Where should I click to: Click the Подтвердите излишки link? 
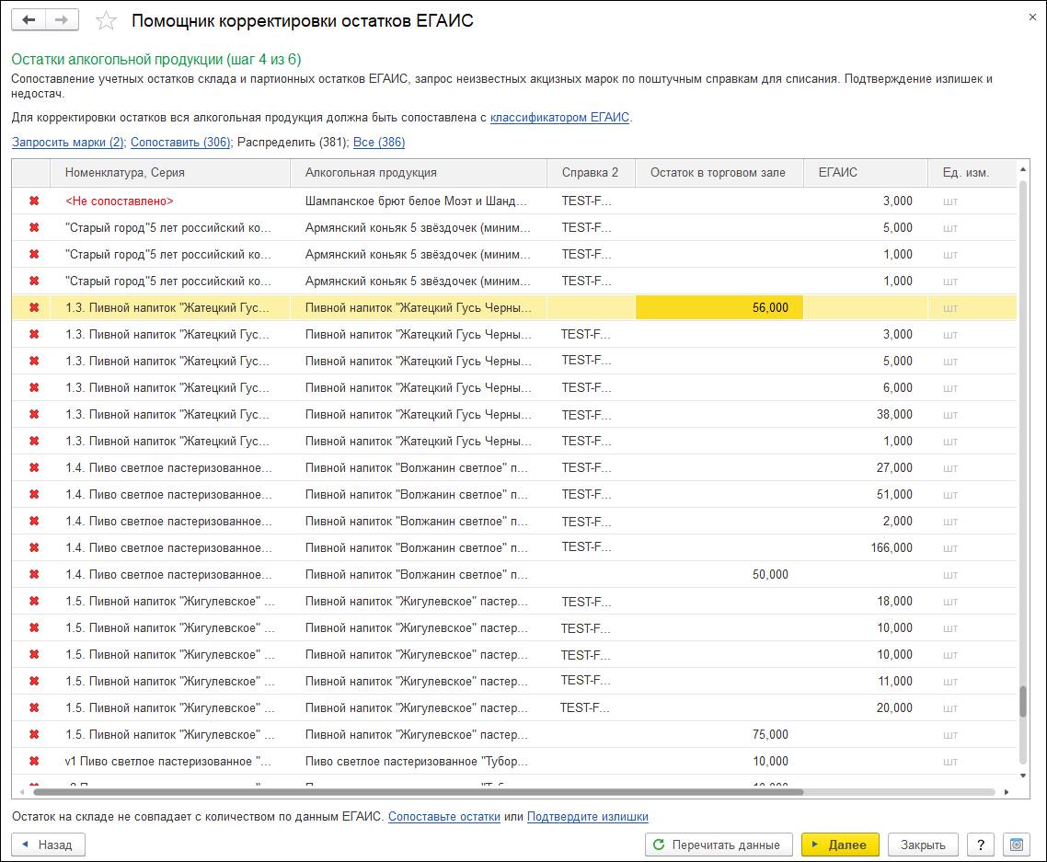point(587,816)
